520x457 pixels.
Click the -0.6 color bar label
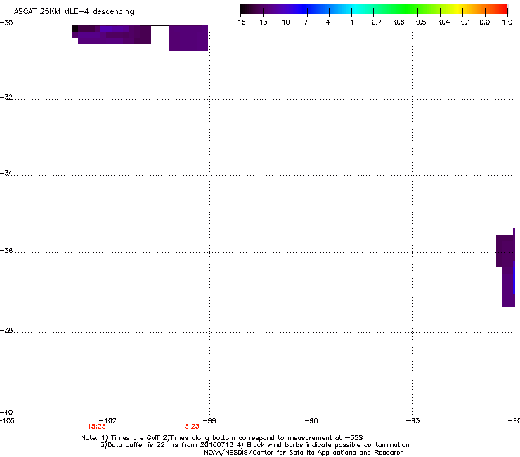[x=396, y=22]
